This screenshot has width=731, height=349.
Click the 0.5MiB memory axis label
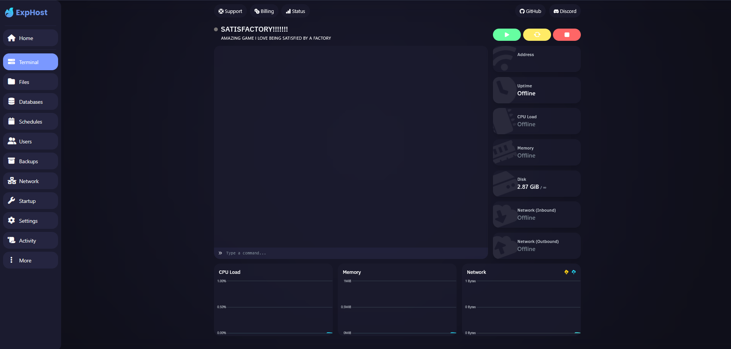tap(346, 307)
